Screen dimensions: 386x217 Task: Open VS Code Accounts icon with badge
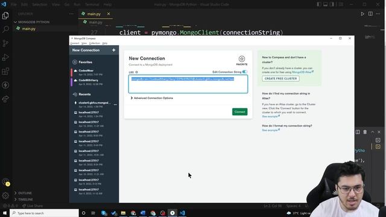coord(5,182)
